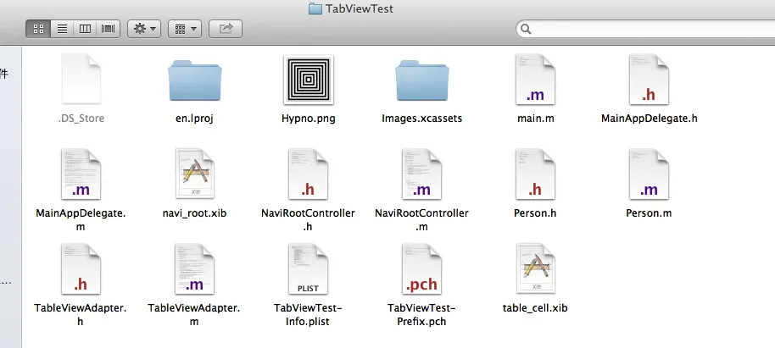Select the Hypno.png image thumbnail
Image resolution: width=775 pixels, height=348 pixels.
(308, 81)
